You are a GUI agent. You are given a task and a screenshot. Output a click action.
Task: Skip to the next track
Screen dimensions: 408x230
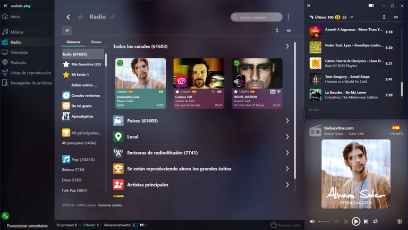tap(366, 221)
